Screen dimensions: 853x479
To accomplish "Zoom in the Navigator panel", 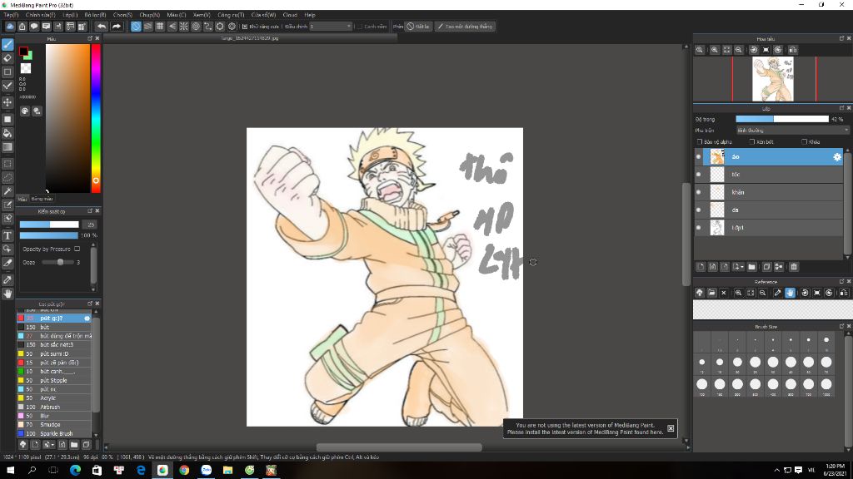I will [714, 50].
